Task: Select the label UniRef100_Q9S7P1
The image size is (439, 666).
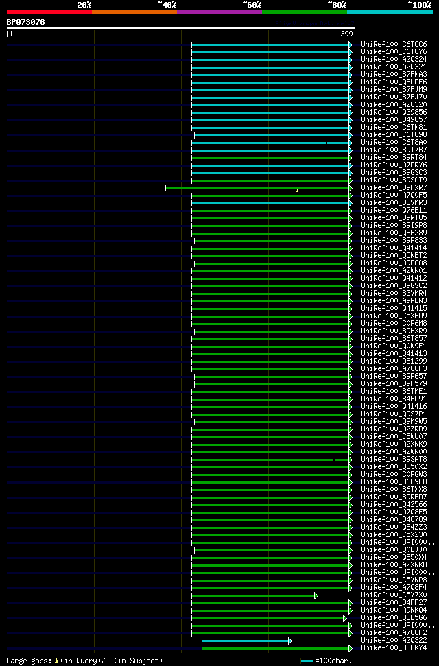Action: pyautogui.click(x=394, y=414)
